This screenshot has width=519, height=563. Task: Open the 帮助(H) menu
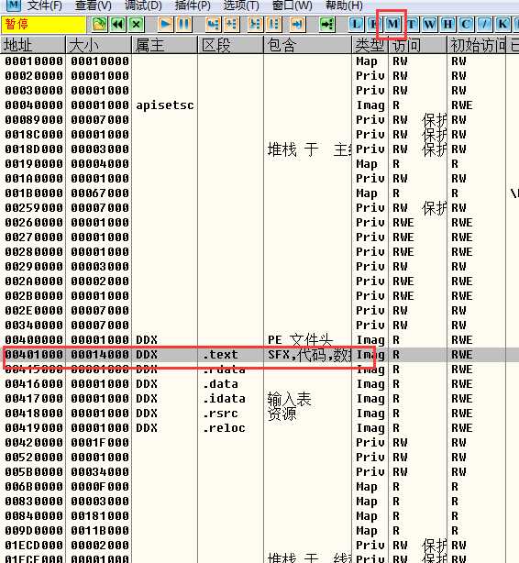pyautogui.click(x=344, y=6)
